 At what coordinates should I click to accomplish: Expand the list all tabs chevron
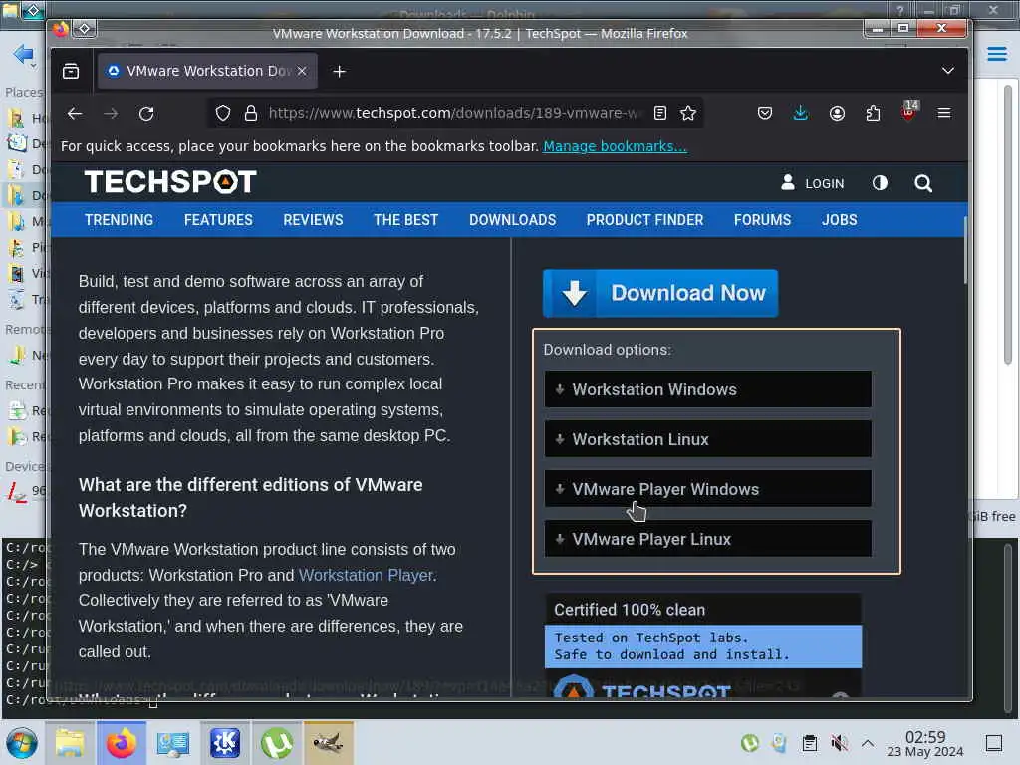(948, 71)
